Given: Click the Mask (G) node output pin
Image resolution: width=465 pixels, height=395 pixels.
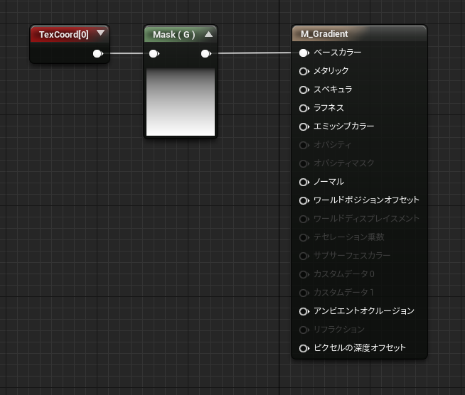Looking at the screenshot, I should [x=205, y=53].
